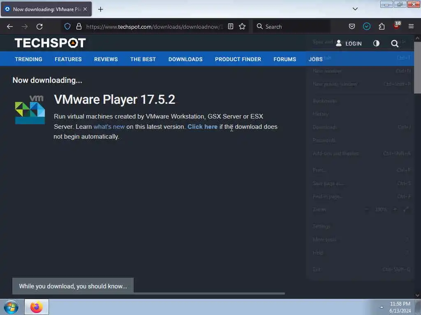Click the Firefox taskbar button

coord(37,307)
